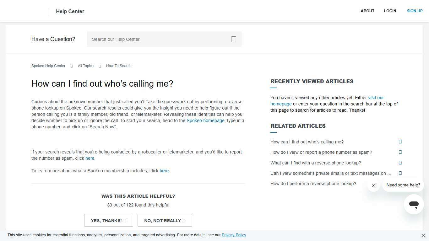Click YES, THANKS! feedback button
The width and height of the screenshot is (429, 241).
coord(108,220)
